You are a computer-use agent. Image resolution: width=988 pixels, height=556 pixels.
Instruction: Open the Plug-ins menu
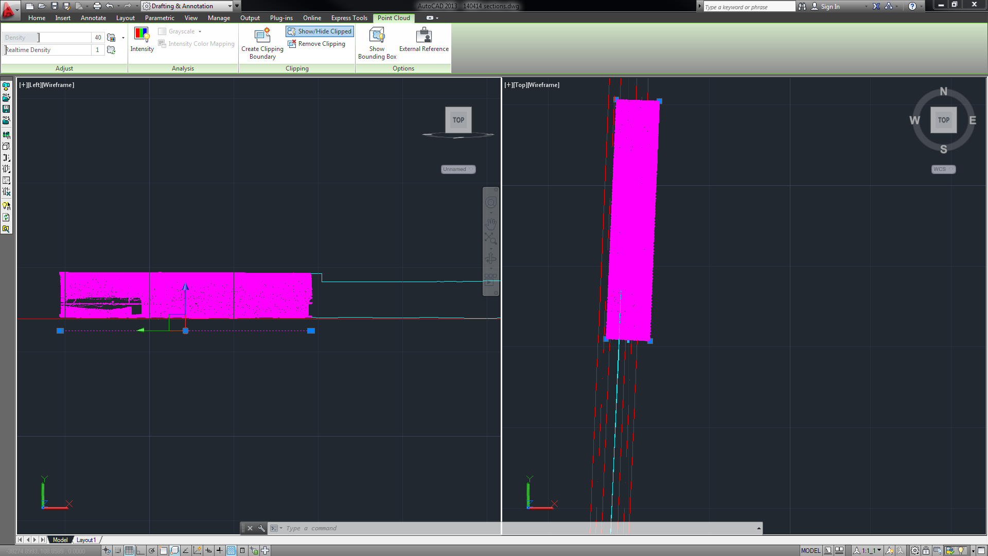point(281,18)
